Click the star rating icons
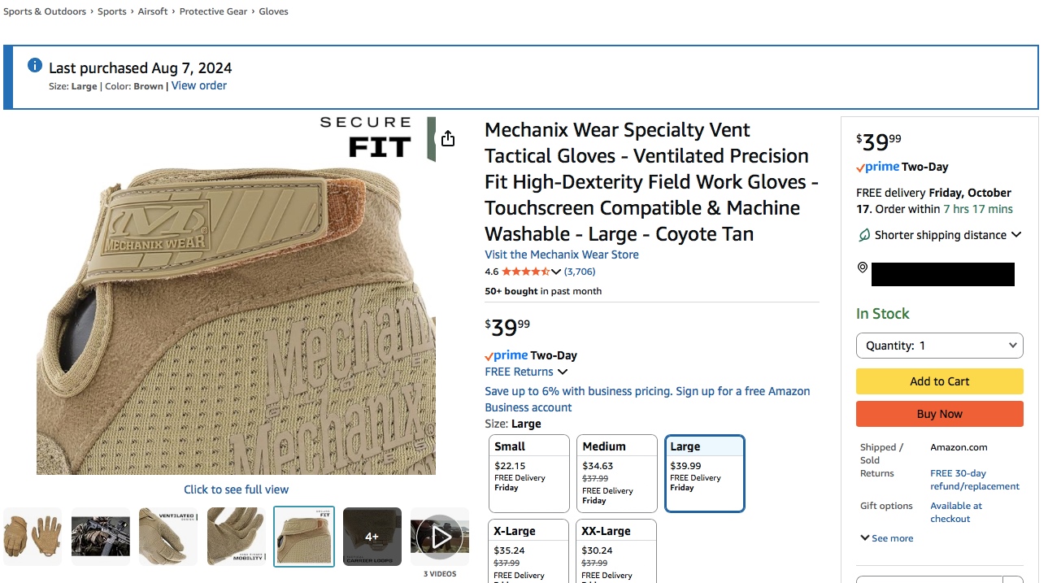 (x=526, y=272)
